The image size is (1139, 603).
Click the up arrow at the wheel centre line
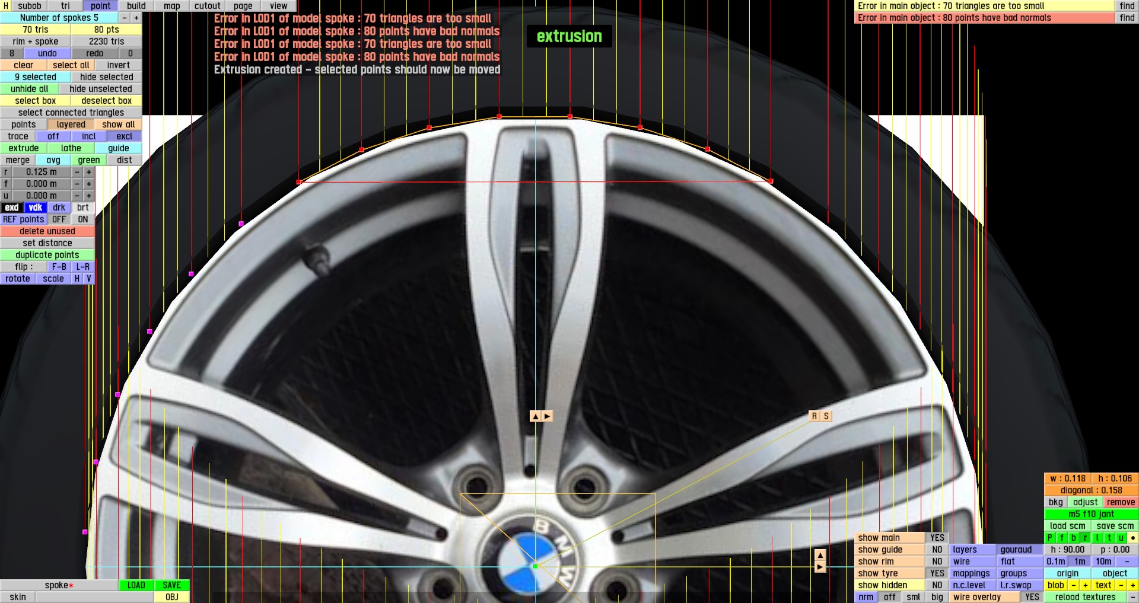[x=536, y=416]
